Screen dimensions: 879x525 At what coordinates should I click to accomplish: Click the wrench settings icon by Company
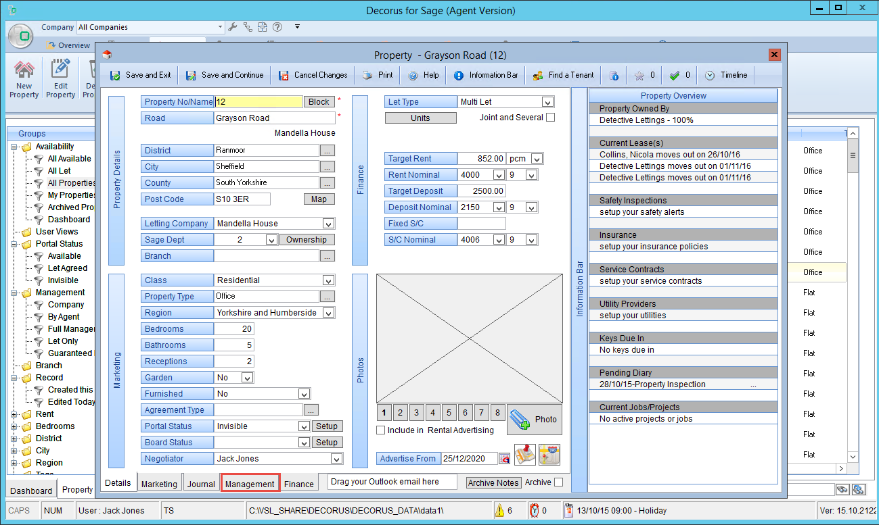coord(233,27)
